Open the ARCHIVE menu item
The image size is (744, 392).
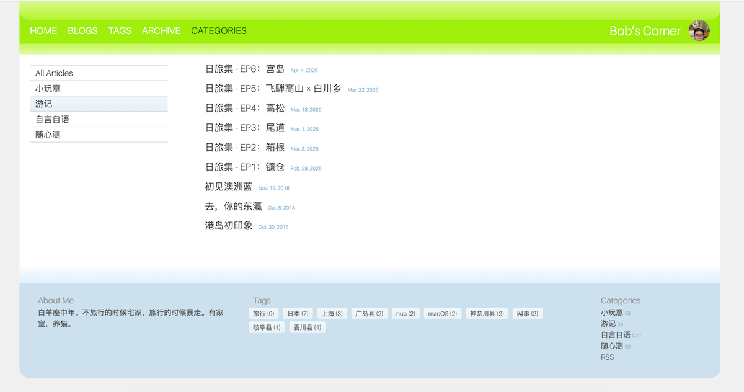[x=161, y=30]
